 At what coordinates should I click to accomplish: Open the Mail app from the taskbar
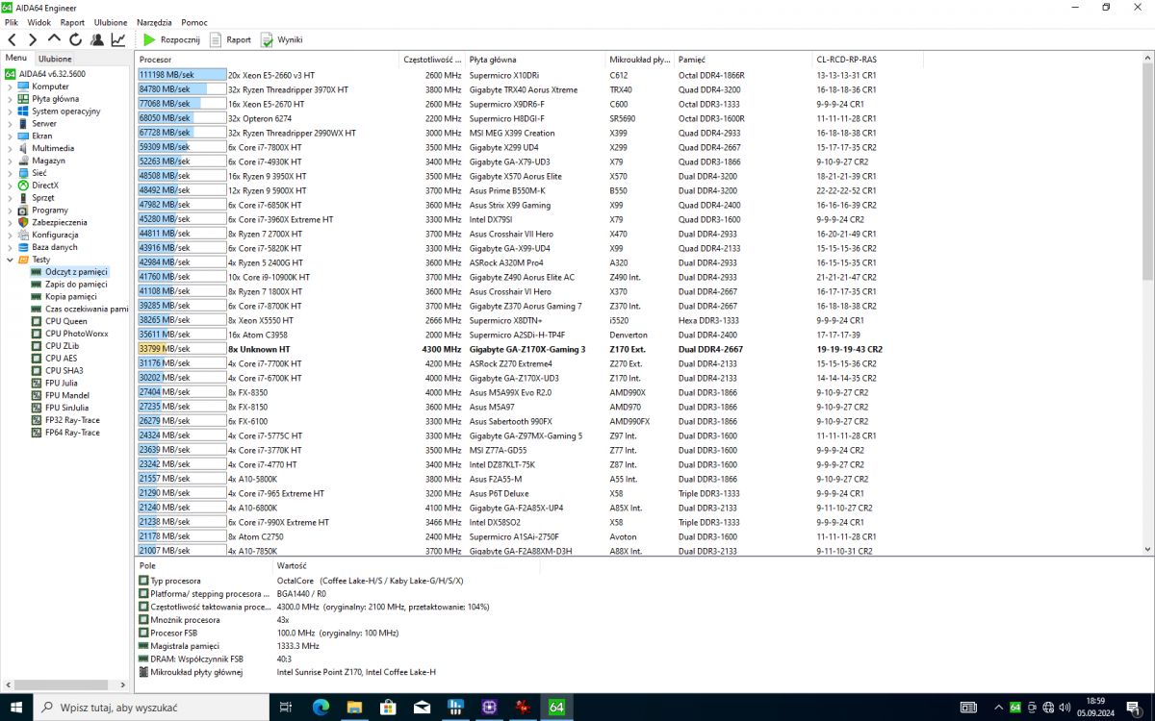422,707
